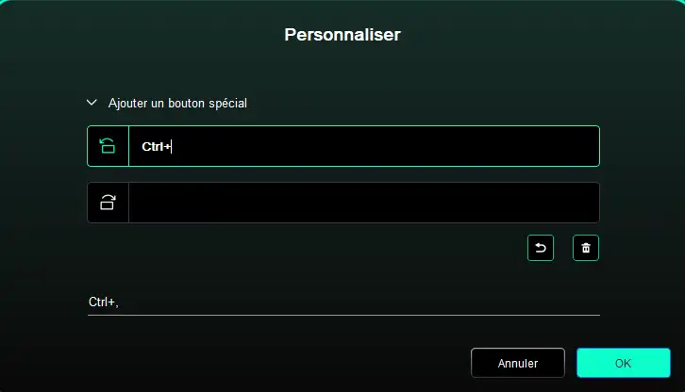Confirm with the OK button
This screenshot has height=392, width=685.
(x=624, y=363)
